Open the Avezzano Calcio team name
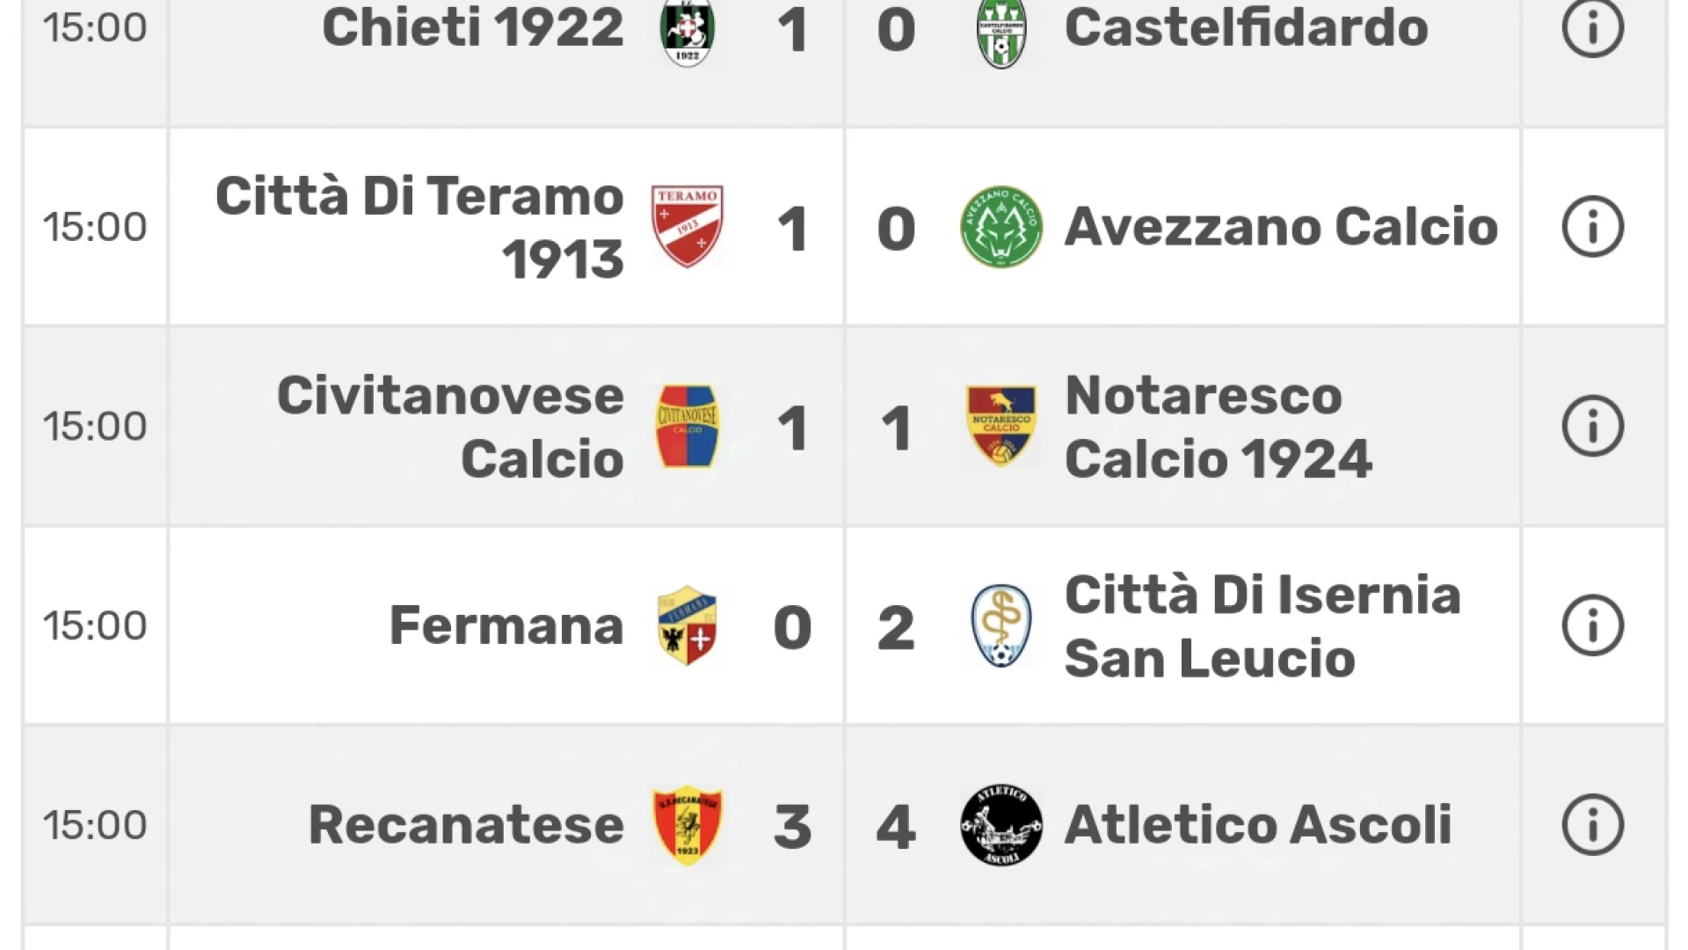The height and width of the screenshot is (950, 1688). click(1281, 227)
